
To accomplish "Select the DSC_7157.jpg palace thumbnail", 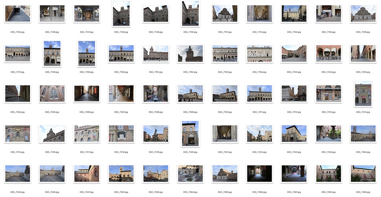I will click(x=17, y=54).
